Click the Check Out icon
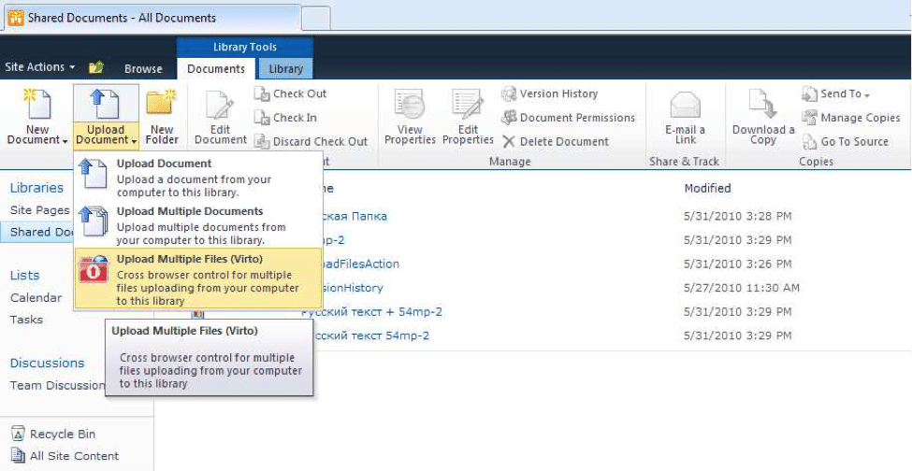The height and width of the screenshot is (471, 912). pyautogui.click(x=263, y=93)
